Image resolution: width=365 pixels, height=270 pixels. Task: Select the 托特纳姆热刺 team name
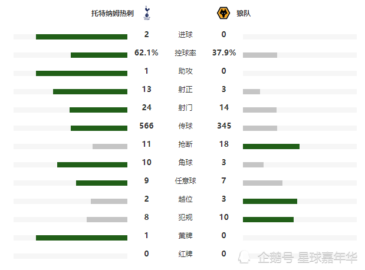tap(113, 14)
